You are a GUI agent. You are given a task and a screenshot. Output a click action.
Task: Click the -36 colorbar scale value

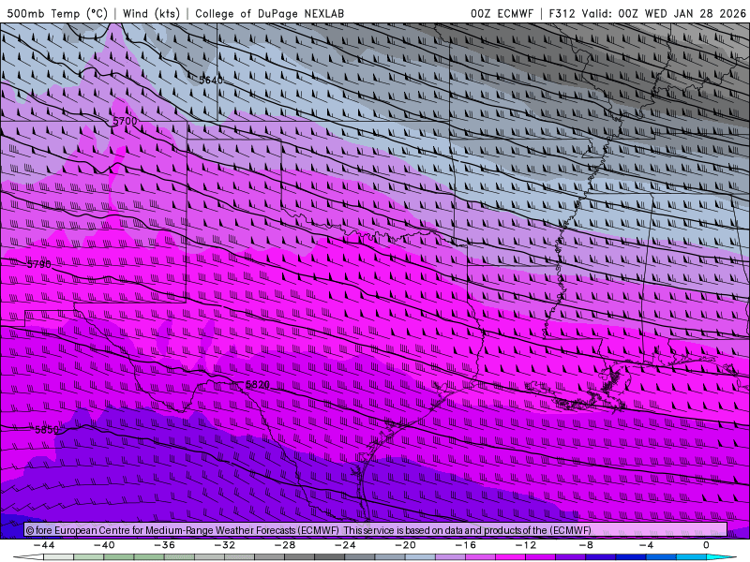click(x=165, y=545)
